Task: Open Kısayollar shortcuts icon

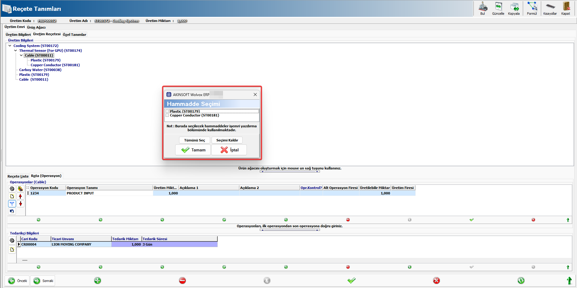Action: click(x=550, y=8)
